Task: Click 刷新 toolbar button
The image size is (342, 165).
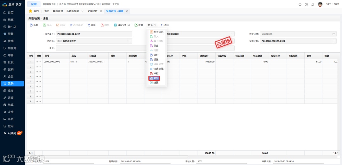Action: [92, 25]
